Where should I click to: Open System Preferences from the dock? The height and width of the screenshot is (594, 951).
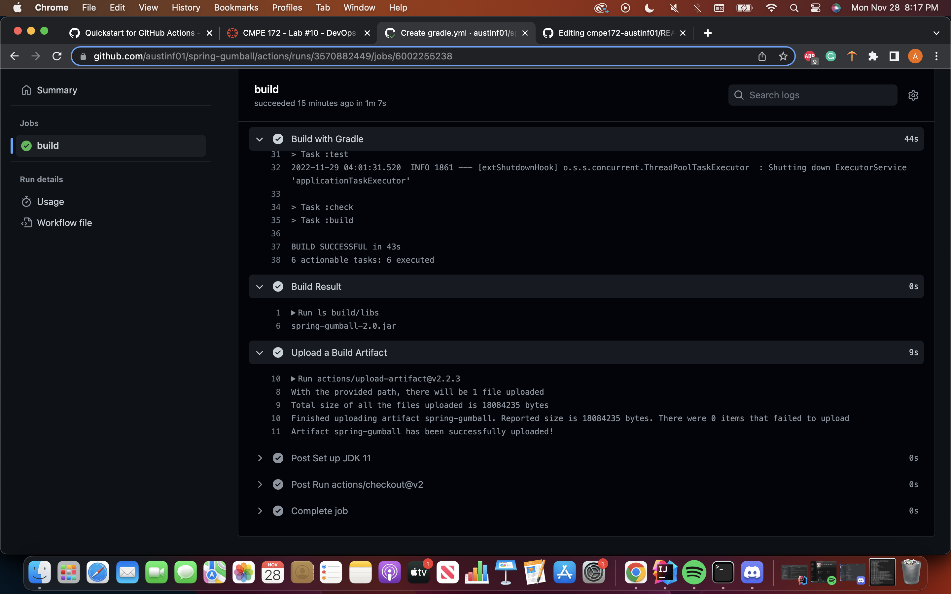[x=593, y=573]
